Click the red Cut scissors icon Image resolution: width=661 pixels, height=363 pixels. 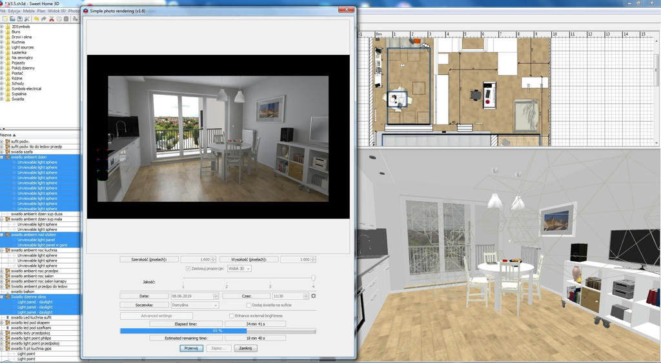point(52,19)
